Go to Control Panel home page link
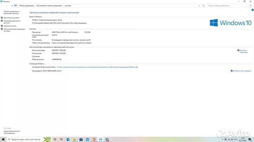The height and width of the screenshot is (142, 254). point(12,12)
